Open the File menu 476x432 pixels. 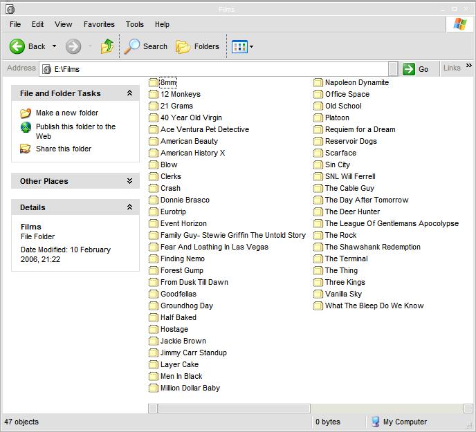pyautogui.click(x=15, y=24)
